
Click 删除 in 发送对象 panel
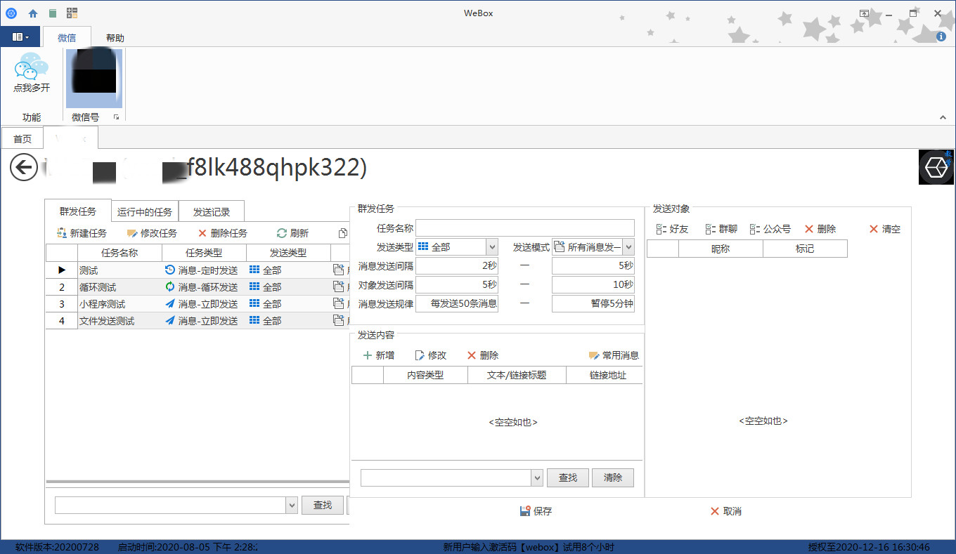(x=820, y=229)
